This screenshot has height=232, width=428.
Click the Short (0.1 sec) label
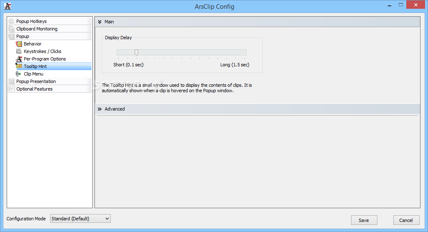(x=128, y=65)
